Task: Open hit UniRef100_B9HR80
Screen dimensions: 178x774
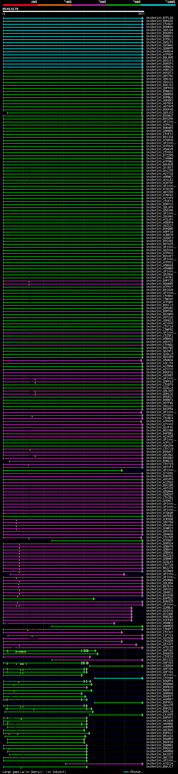Action: 160,27
